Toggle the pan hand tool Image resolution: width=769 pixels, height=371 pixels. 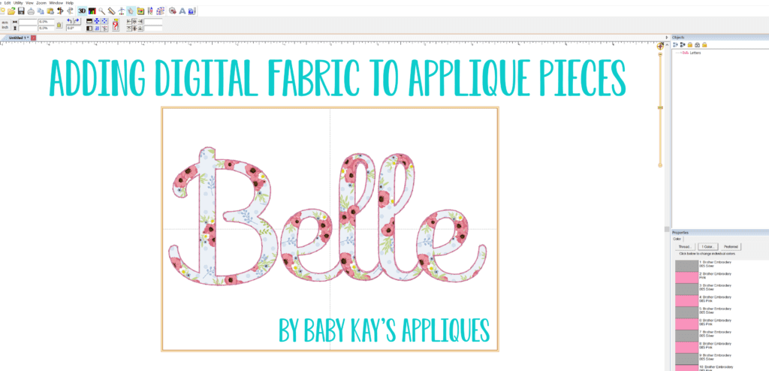click(x=131, y=11)
